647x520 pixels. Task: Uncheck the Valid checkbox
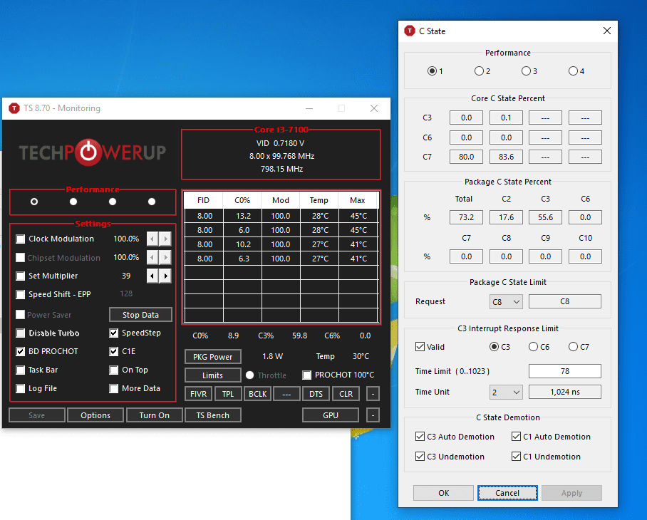point(420,347)
